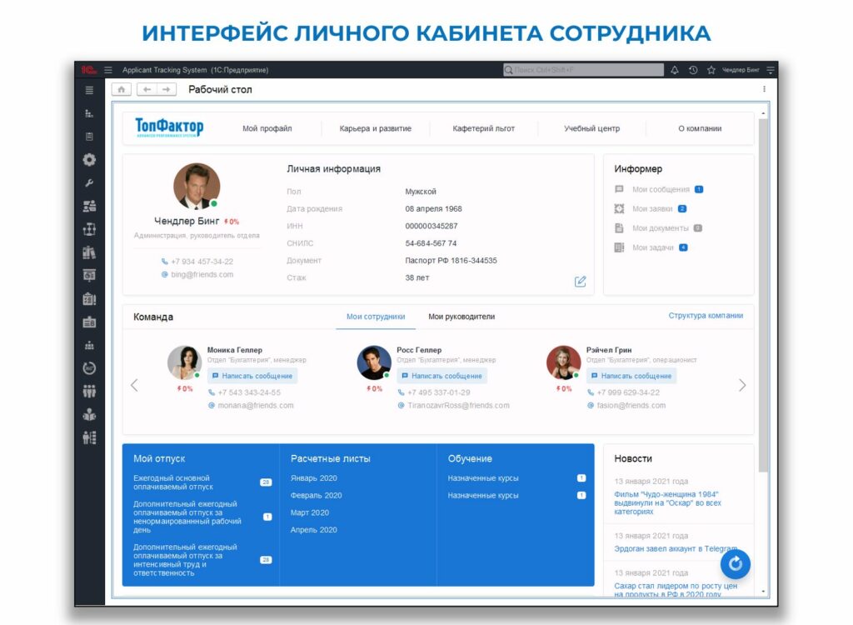Image resolution: width=853 pixels, height=625 pixels.
Task: Click Росс Геллер avatar
Action: click(x=374, y=362)
